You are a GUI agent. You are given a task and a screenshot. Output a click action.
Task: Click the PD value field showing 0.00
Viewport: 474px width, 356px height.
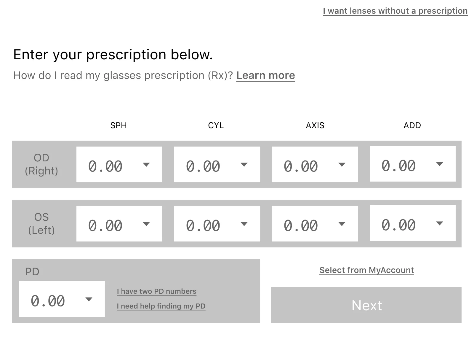click(48, 301)
